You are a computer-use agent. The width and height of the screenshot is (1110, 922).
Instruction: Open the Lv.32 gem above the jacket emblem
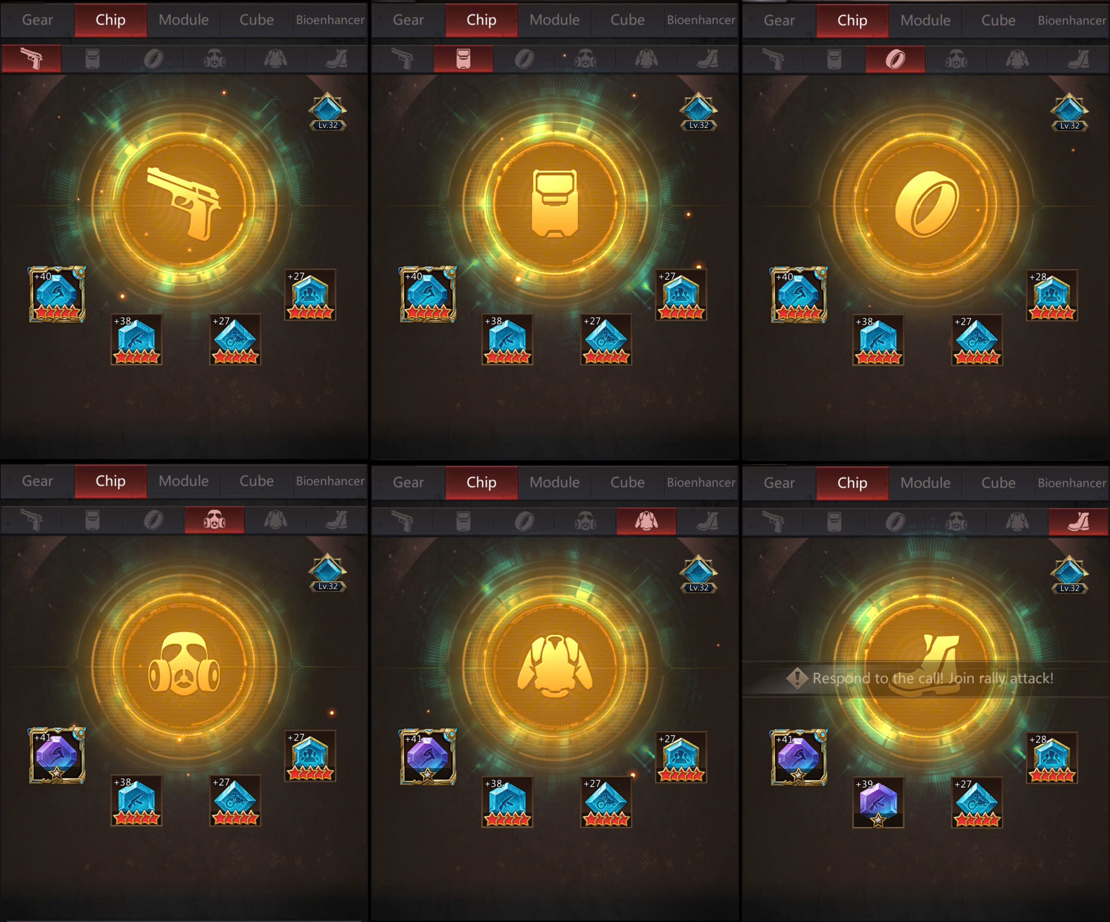[x=698, y=574]
